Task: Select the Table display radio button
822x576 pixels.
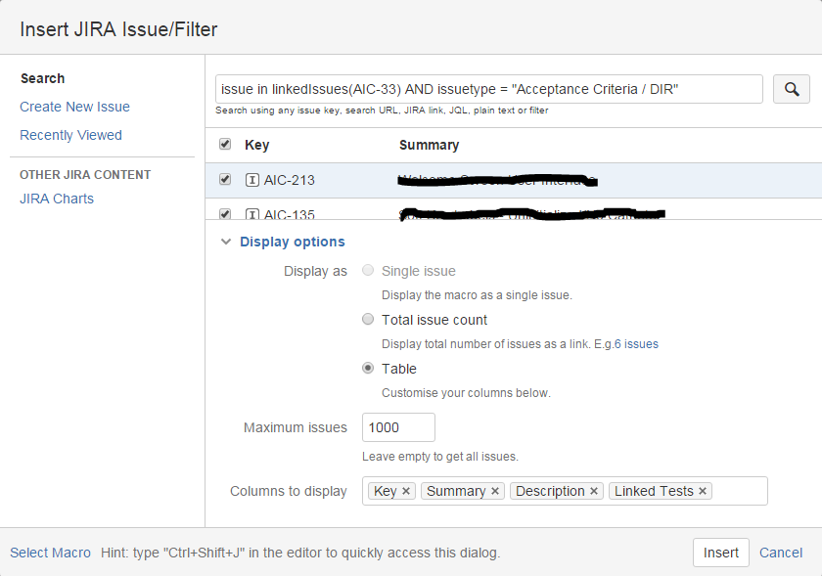Action: click(368, 368)
